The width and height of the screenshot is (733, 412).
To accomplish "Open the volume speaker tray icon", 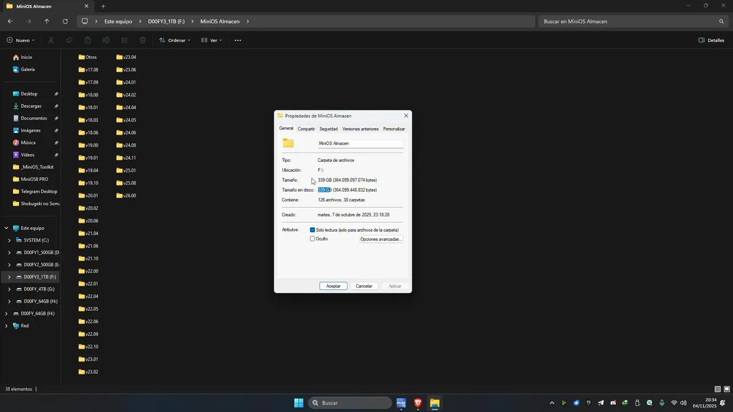I will pos(683,403).
